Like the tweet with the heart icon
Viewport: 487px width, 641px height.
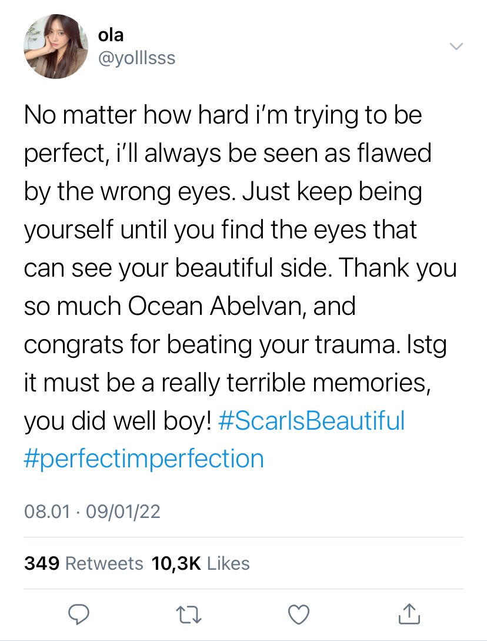coord(299,615)
